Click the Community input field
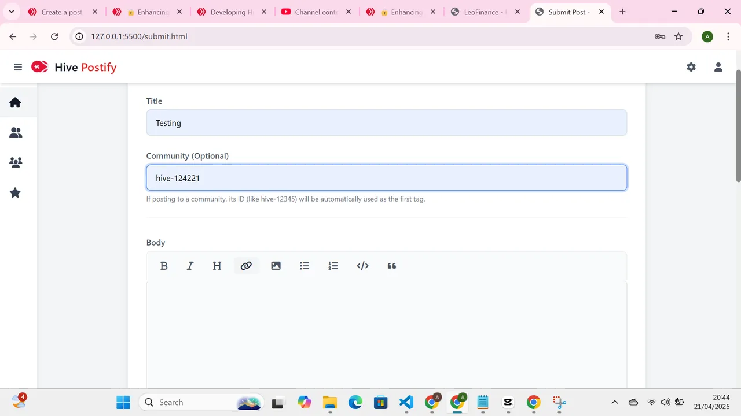Viewport: 741px width, 416px height. pyautogui.click(x=386, y=177)
